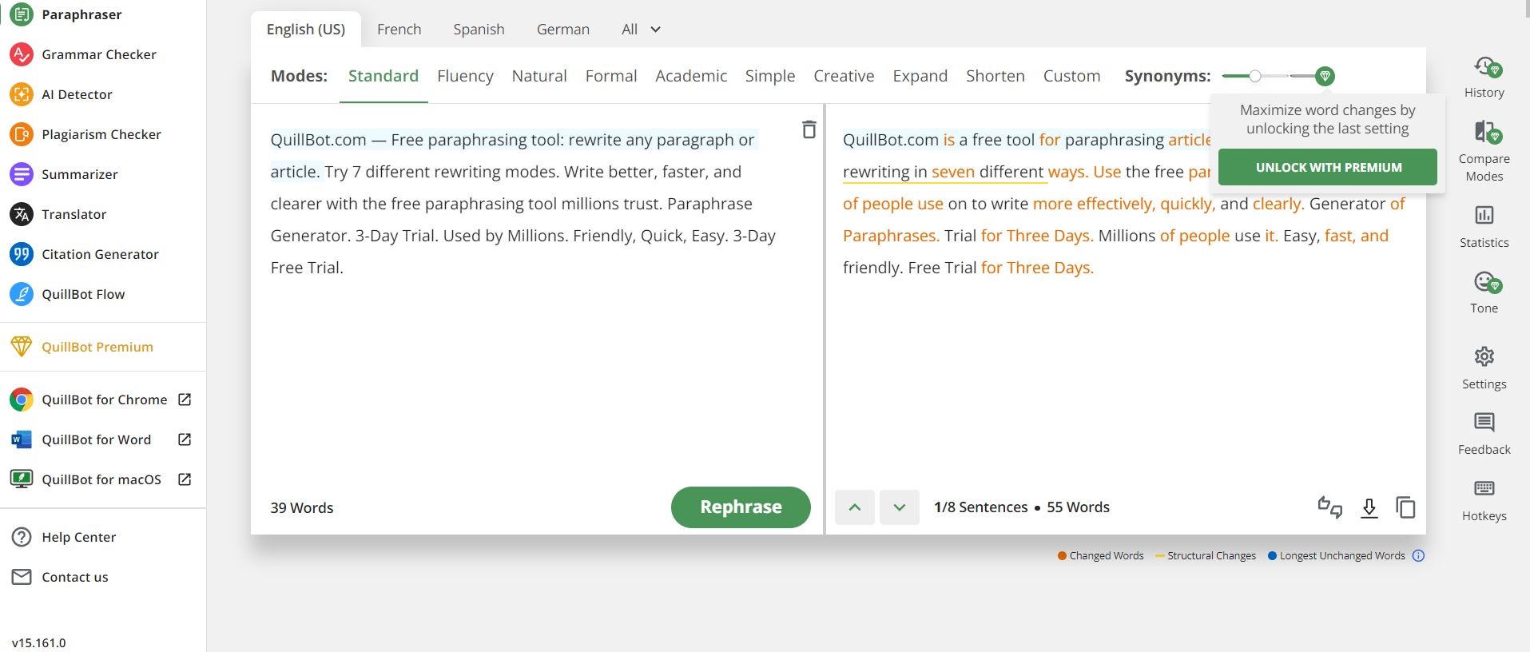Expand the All languages dropdown
Image resolution: width=1530 pixels, height=652 pixels.
coord(642,30)
